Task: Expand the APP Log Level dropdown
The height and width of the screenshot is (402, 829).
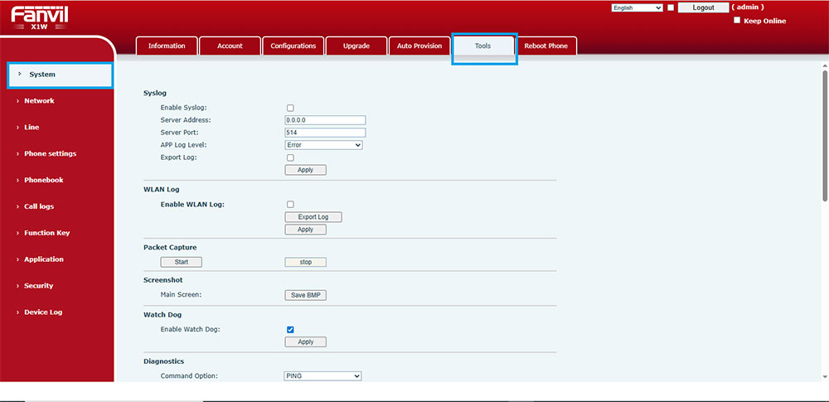Action: click(323, 145)
